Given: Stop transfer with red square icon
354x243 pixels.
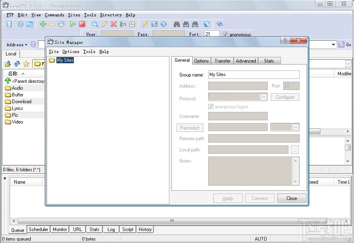Looking at the screenshot, I should pos(82,24).
